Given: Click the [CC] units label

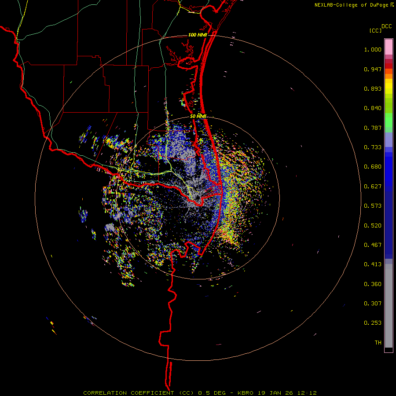Looking at the screenshot, I should pyautogui.click(x=376, y=30).
